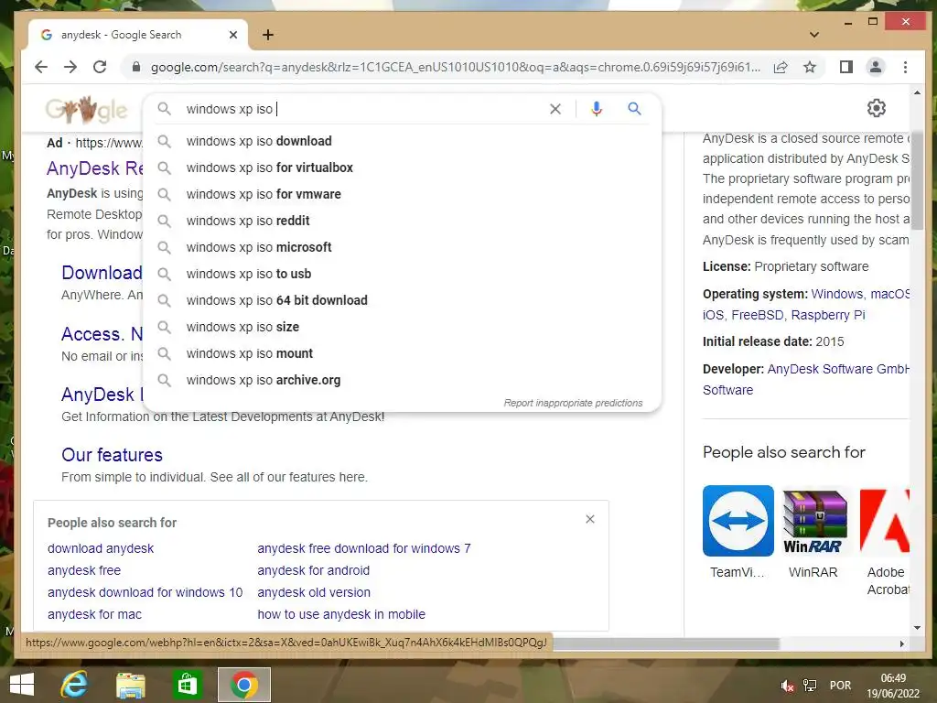Viewport: 937px width, 703px height.
Task: Click the Chrome address bar URL
Action: click(456, 67)
